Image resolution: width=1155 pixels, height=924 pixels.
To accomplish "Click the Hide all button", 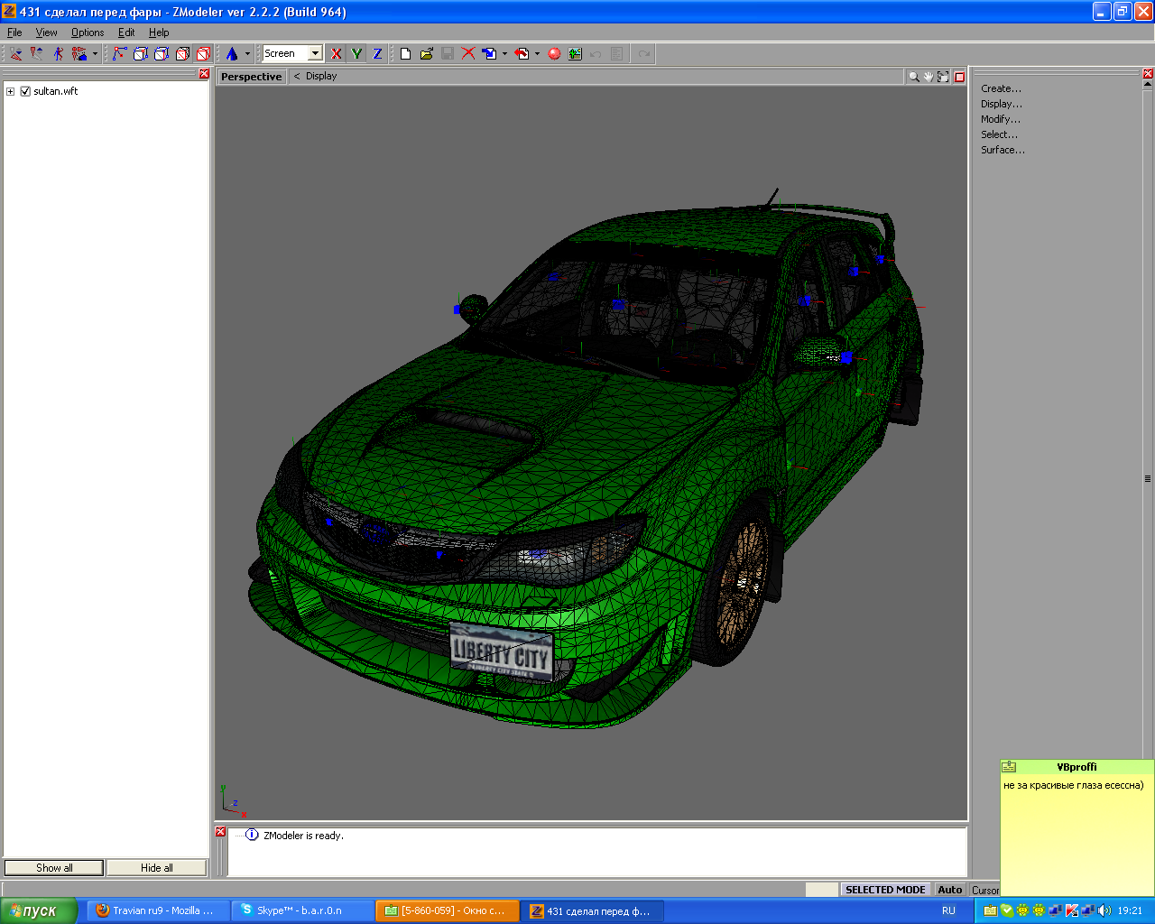I will click(156, 868).
